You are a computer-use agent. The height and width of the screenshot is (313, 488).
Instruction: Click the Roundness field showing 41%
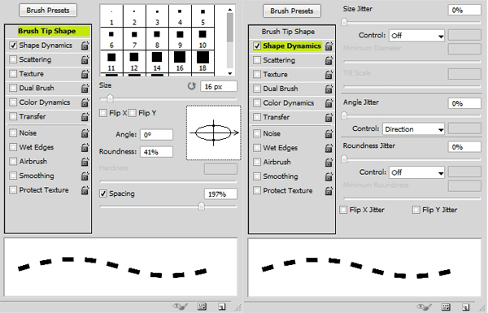[x=156, y=152]
